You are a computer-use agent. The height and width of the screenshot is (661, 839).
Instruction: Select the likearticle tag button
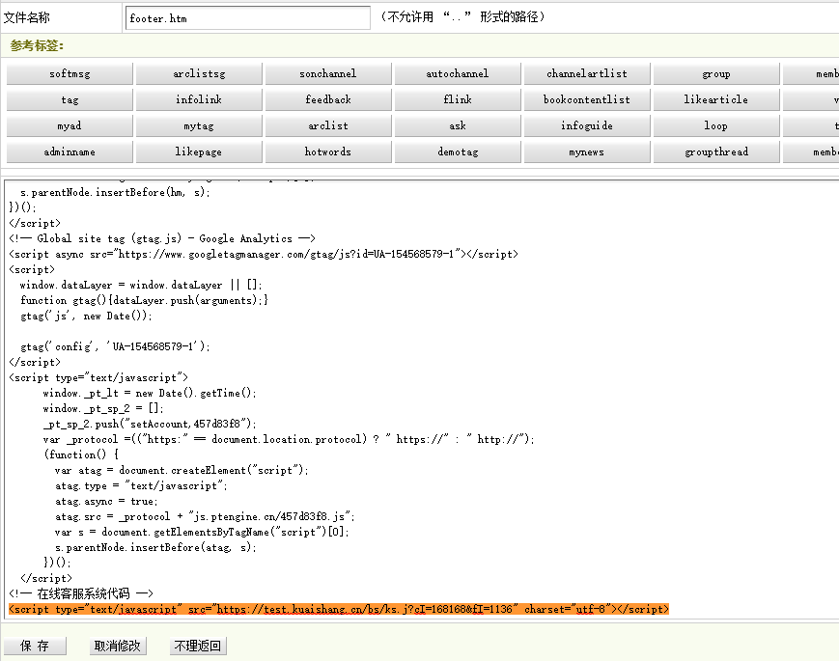click(x=715, y=99)
